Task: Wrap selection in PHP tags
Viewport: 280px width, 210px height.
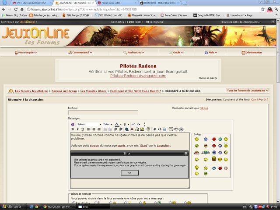Action: pyautogui.click(x=164, y=129)
